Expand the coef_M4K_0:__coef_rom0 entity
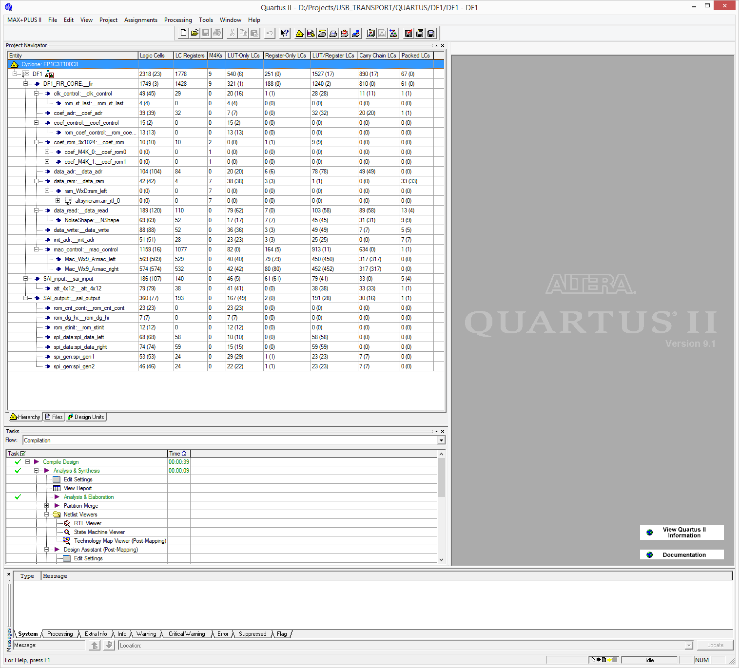This screenshot has width=739, height=668. point(47,152)
